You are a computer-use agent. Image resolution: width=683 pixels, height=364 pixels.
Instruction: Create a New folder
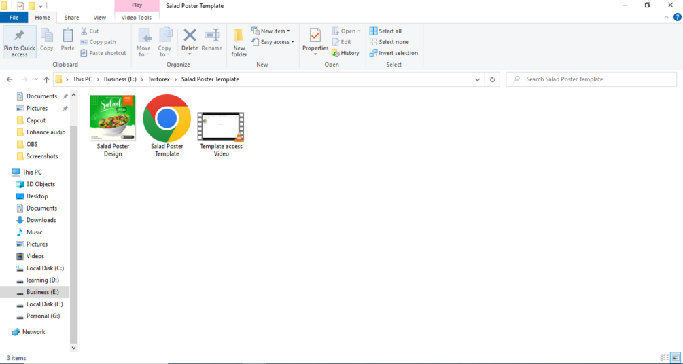coord(239,42)
